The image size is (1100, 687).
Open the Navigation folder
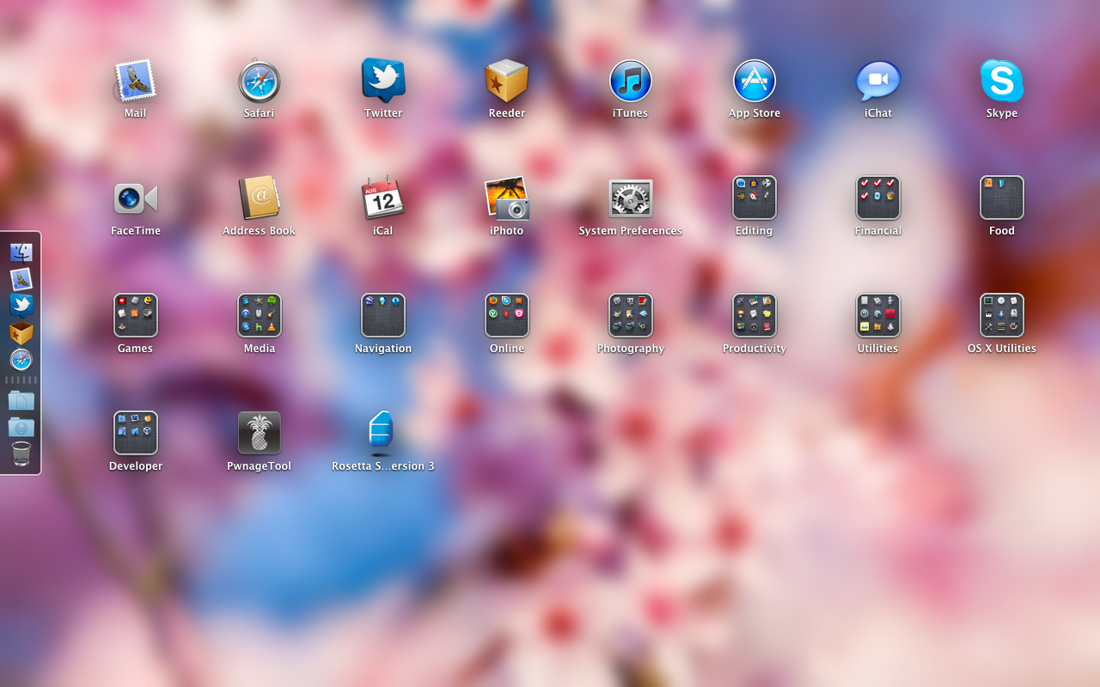(383, 315)
